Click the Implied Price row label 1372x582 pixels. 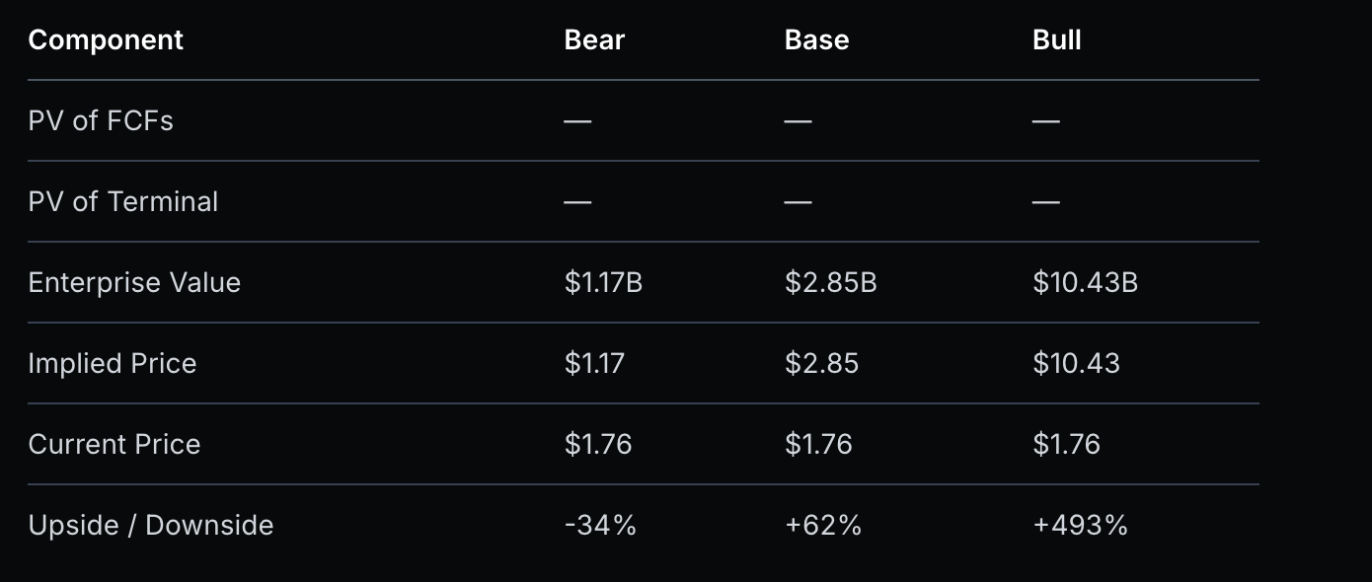coord(113,364)
